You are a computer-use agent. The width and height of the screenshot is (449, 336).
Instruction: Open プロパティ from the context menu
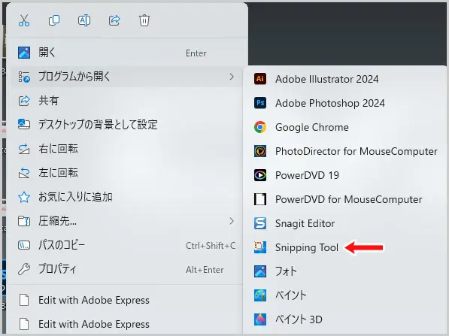click(126, 269)
